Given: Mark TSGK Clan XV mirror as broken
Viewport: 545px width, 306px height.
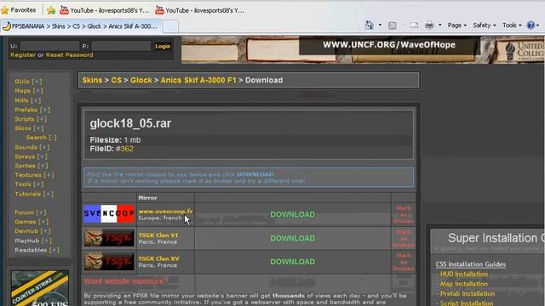Looking at the screenshot, I should (404, 262).
